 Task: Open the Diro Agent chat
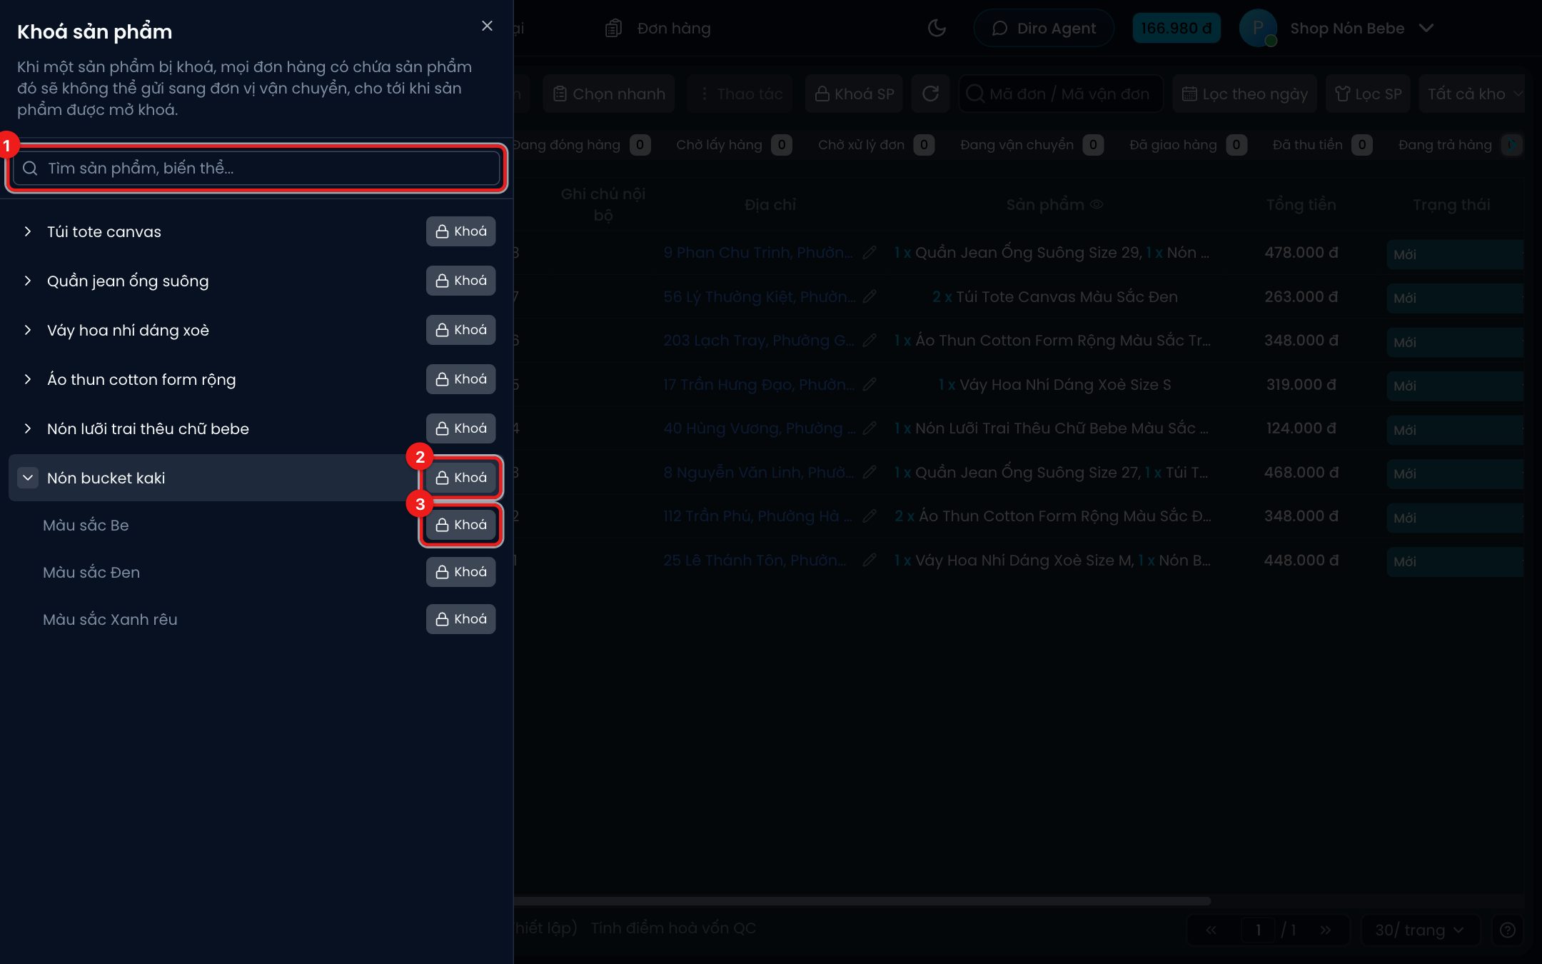pyautogui.click(x=1044, y=28)
